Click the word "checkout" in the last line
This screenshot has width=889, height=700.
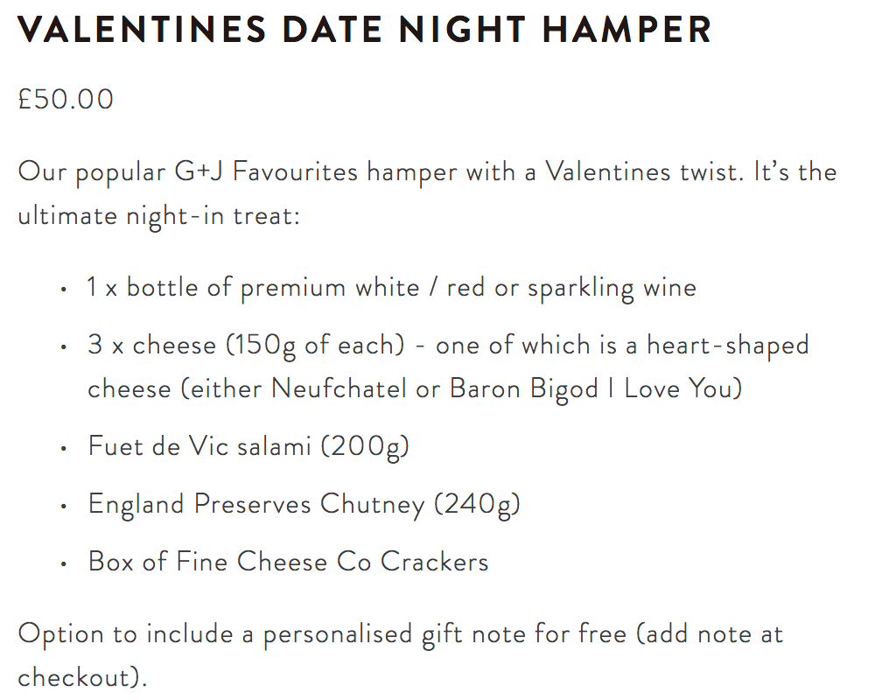(73, 677)
